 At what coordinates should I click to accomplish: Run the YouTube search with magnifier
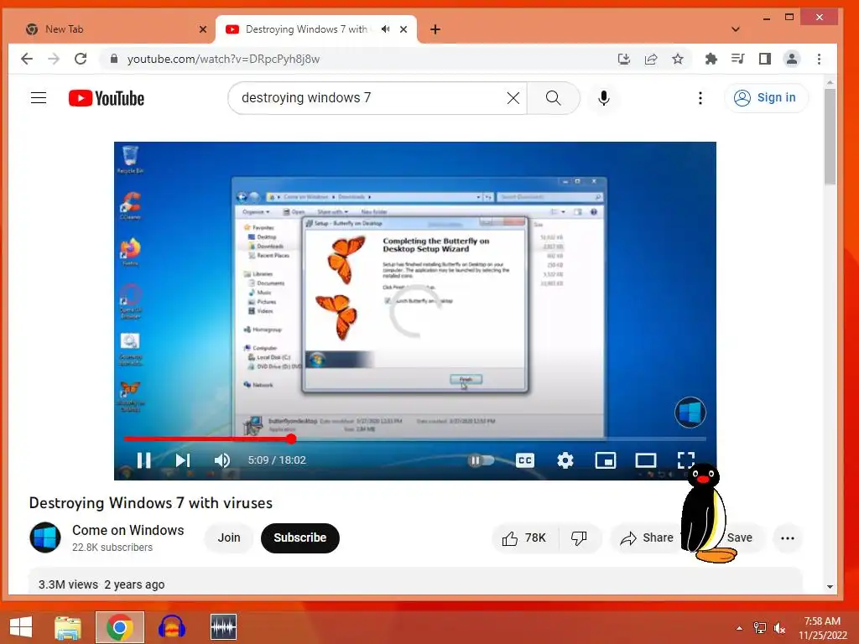point(554,98)
